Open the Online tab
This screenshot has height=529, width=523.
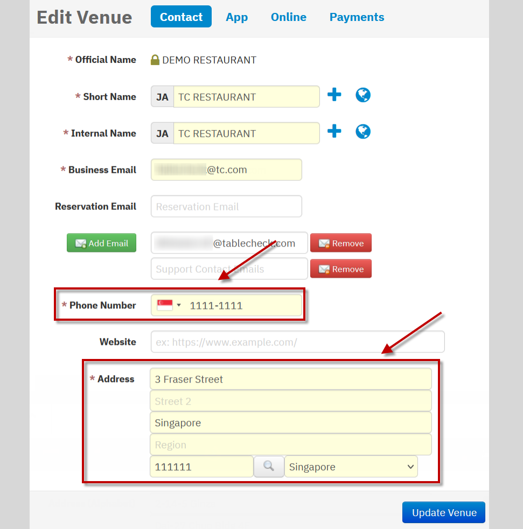(x=288, y=17)
